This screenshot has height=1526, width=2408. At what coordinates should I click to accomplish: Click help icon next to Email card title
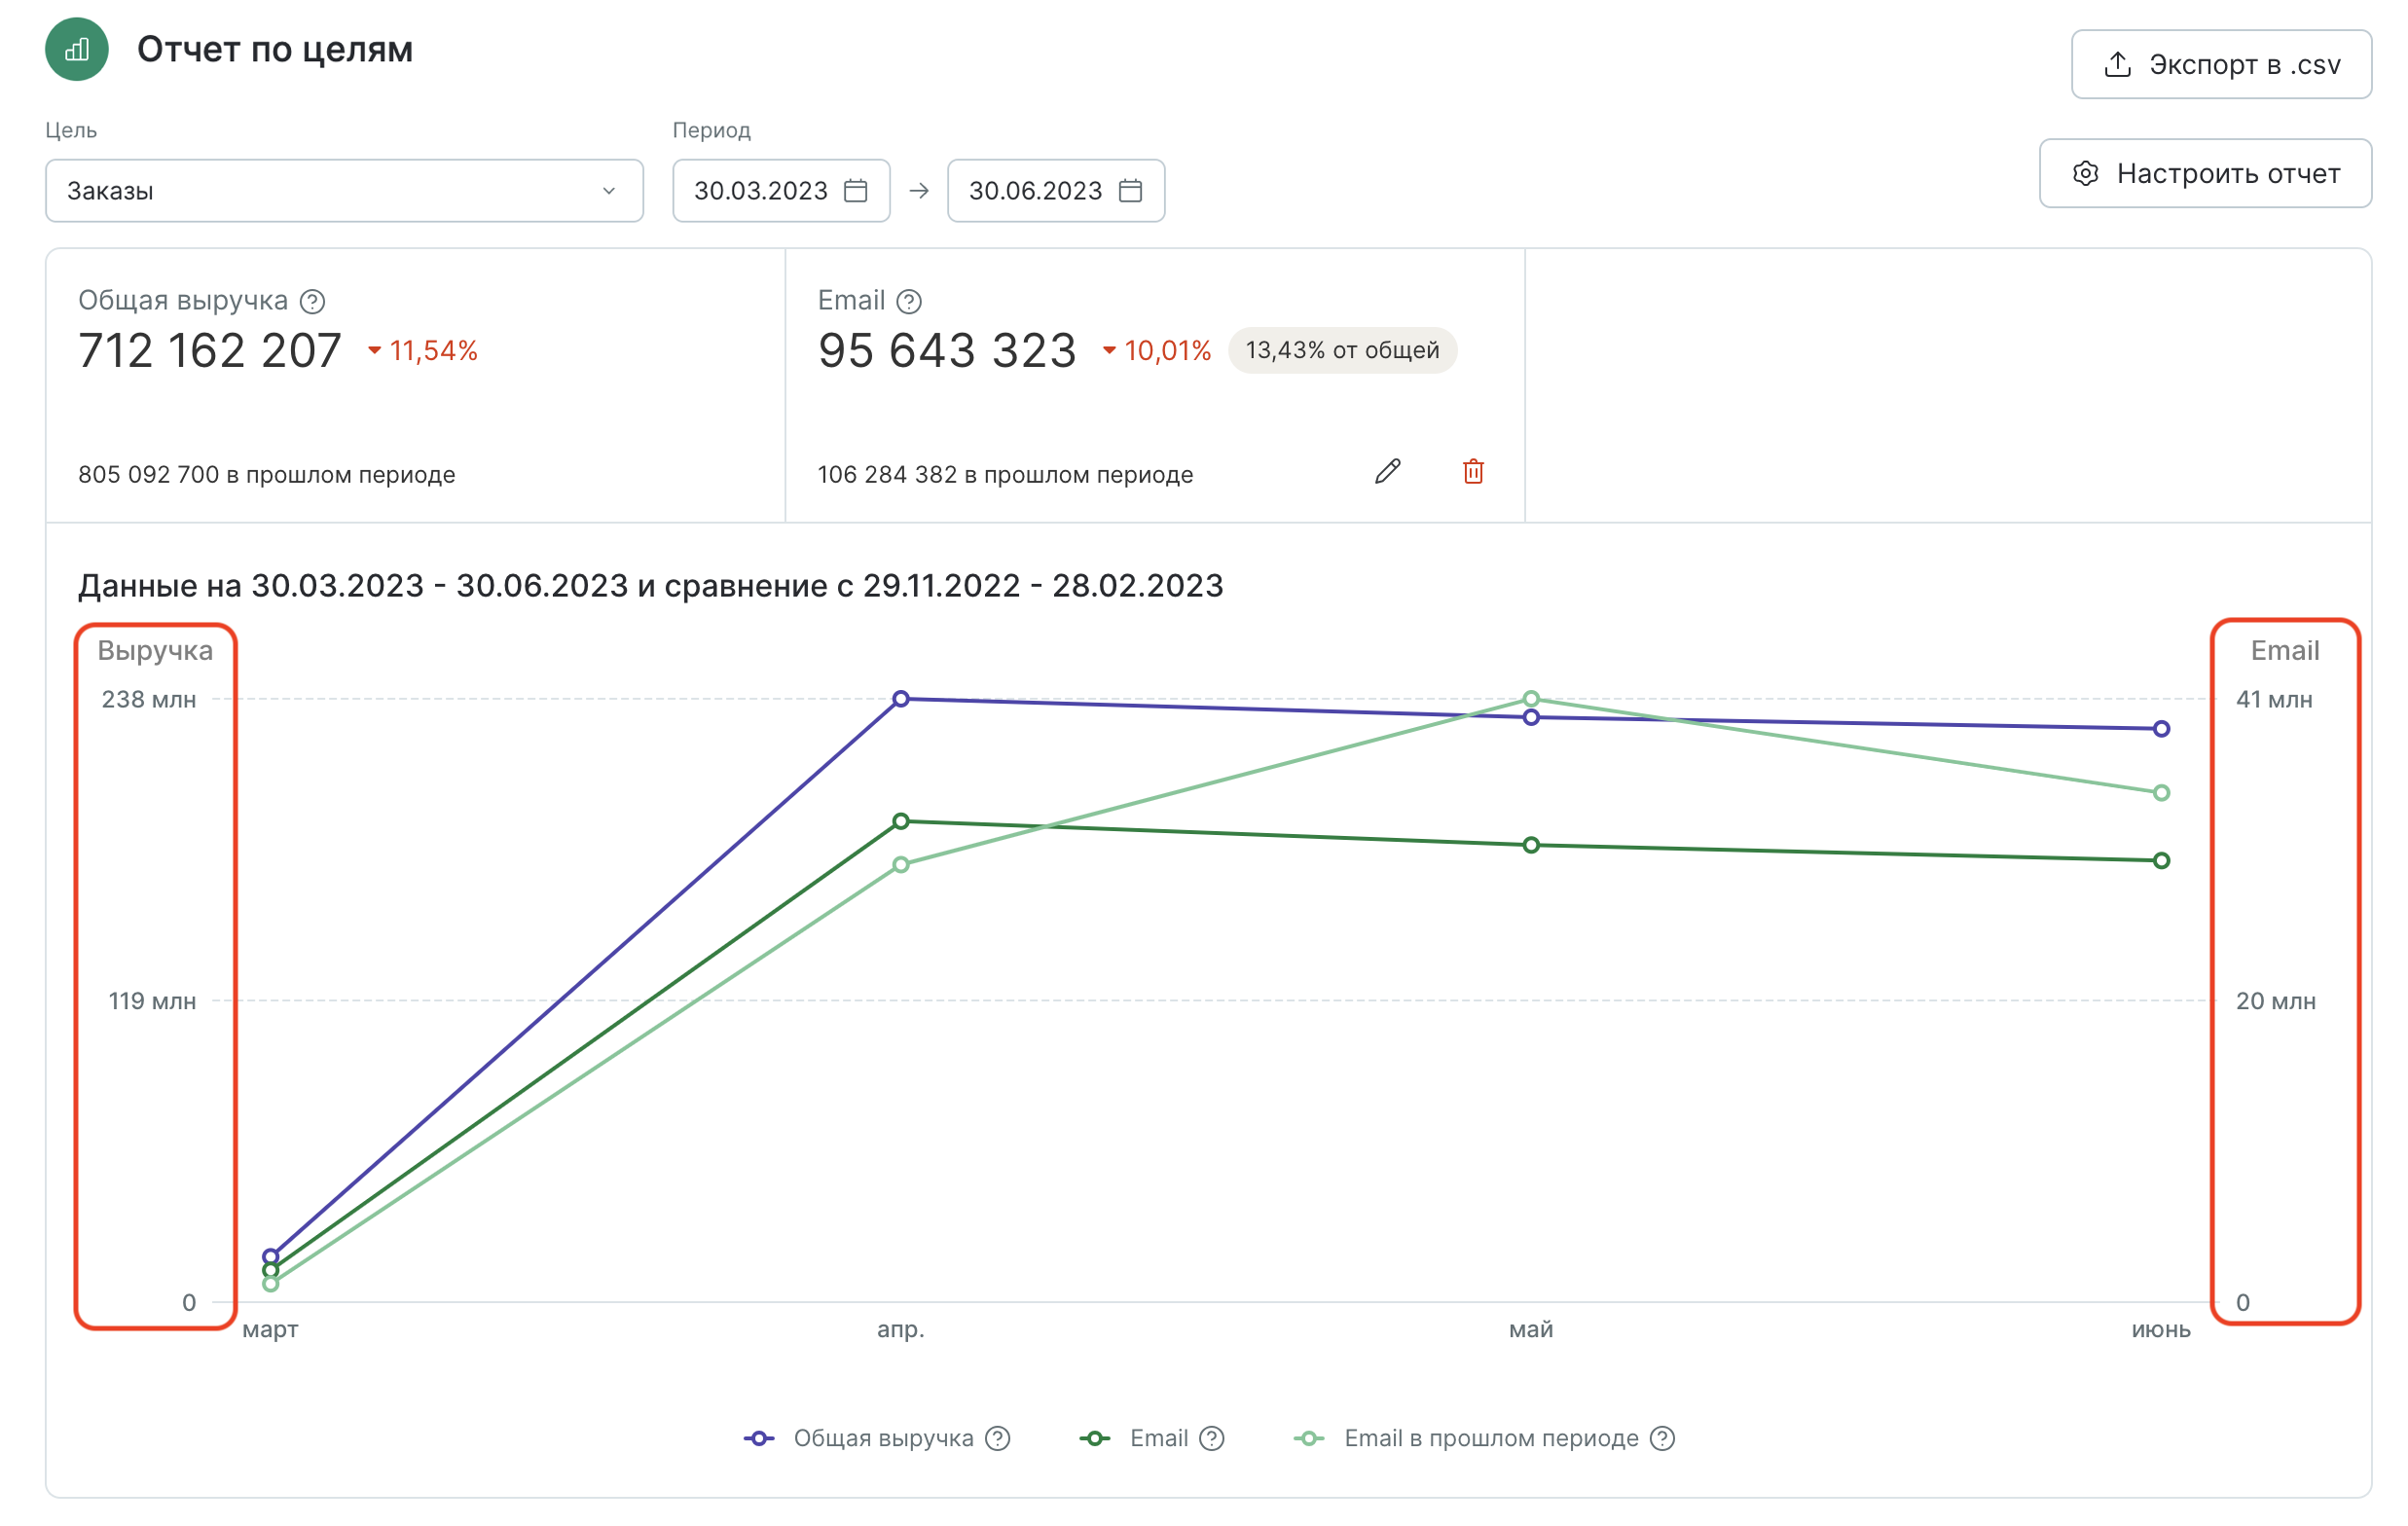pyautogui.click(x=909, y=301)
